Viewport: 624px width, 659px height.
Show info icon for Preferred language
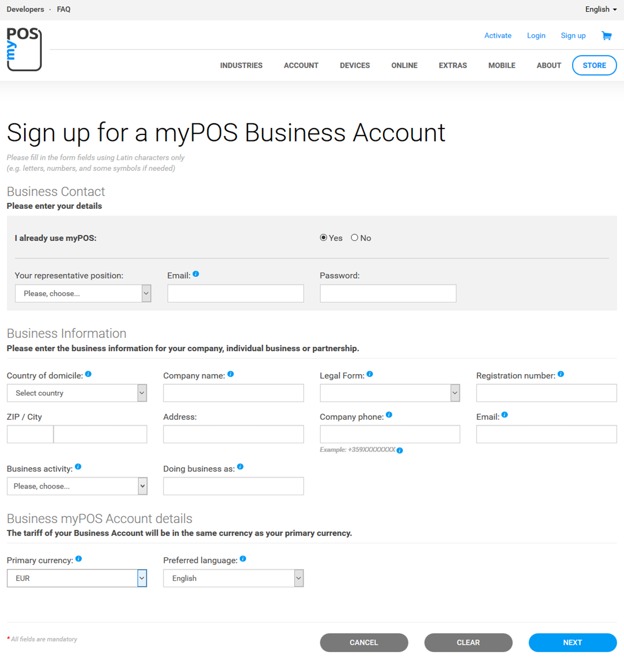click(x=243, y=559)
